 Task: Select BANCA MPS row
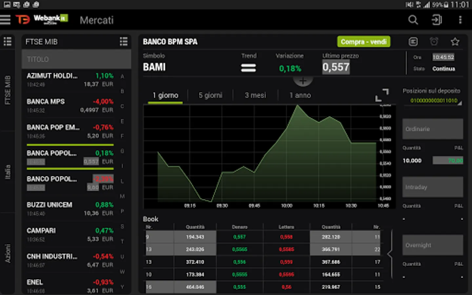(70, 106)
